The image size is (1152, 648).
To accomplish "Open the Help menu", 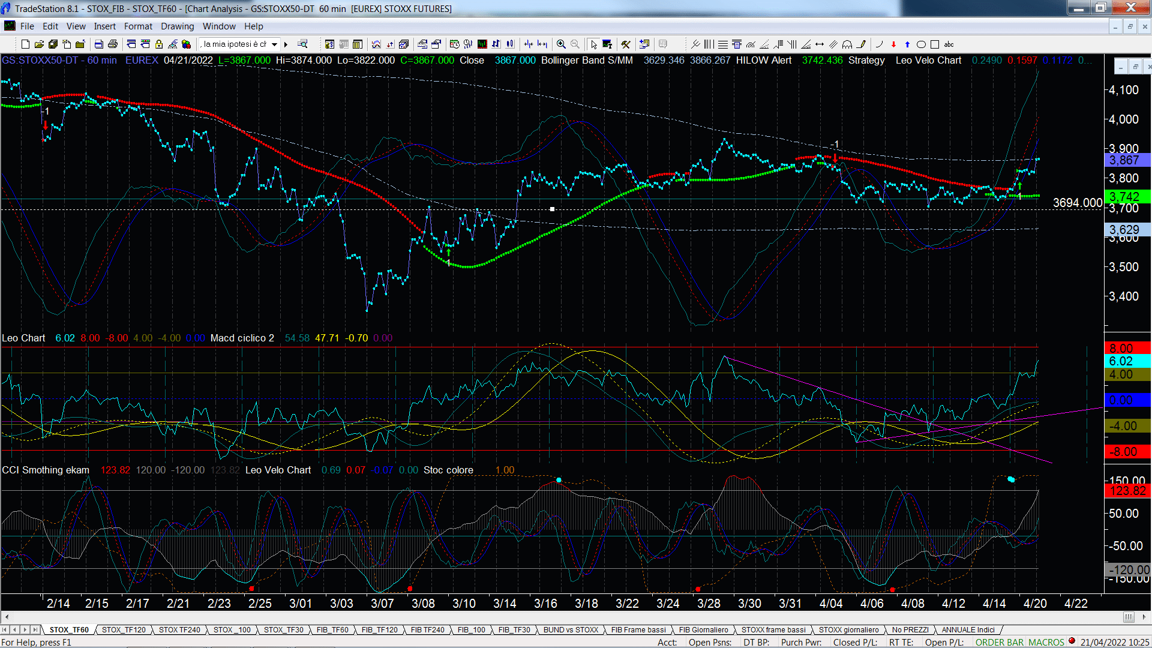I will tap(253, 26).
